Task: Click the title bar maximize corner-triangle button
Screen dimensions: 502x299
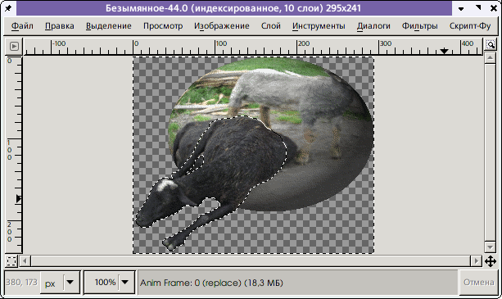Action: (478, 8)
